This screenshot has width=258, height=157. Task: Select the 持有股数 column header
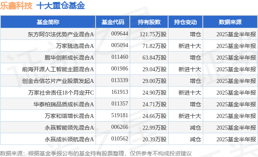point(149,22)
